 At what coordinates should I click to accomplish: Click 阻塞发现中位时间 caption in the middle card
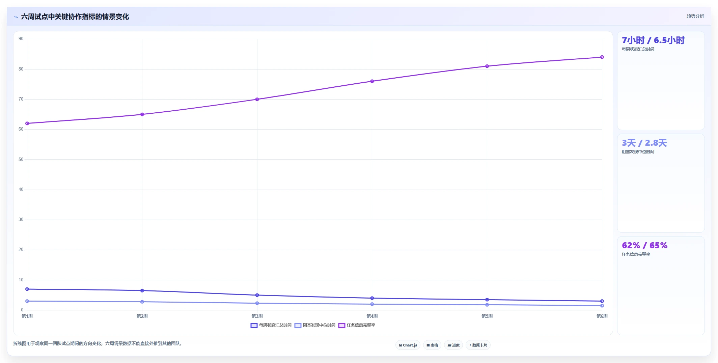point(638,152)
